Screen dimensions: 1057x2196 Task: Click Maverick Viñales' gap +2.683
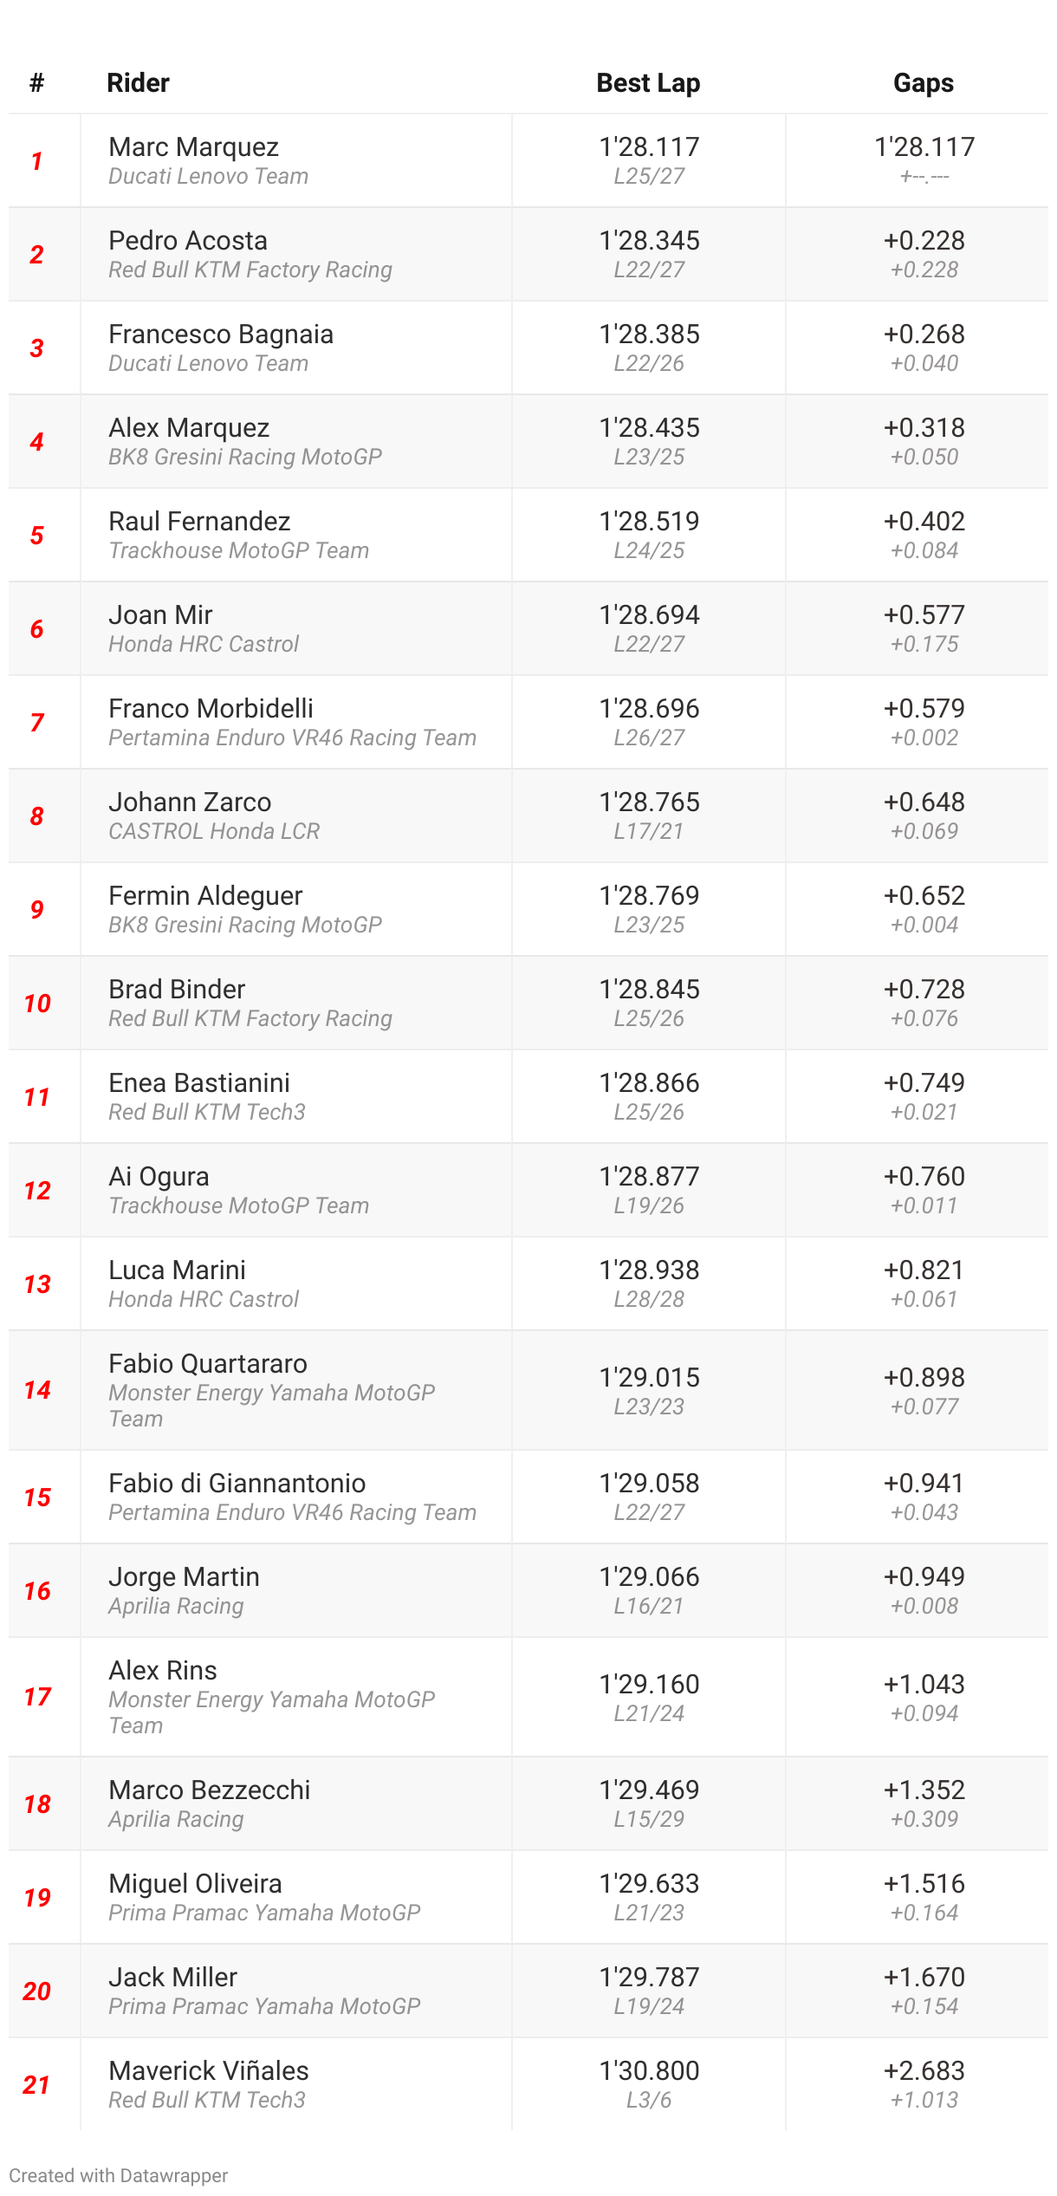point(924,2070)
